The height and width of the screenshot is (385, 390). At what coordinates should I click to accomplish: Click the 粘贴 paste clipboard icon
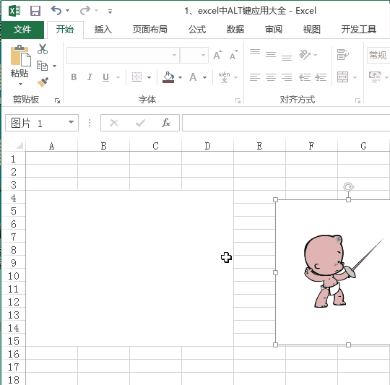click(20, 56)
